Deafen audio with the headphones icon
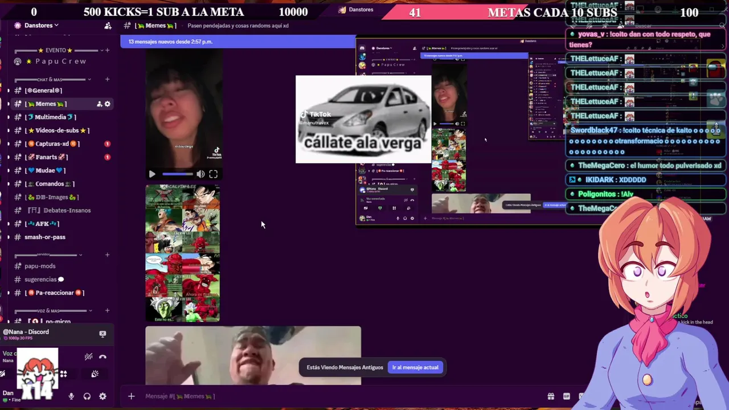This screenshot has height=410, width=729. [x=87, y=396]
